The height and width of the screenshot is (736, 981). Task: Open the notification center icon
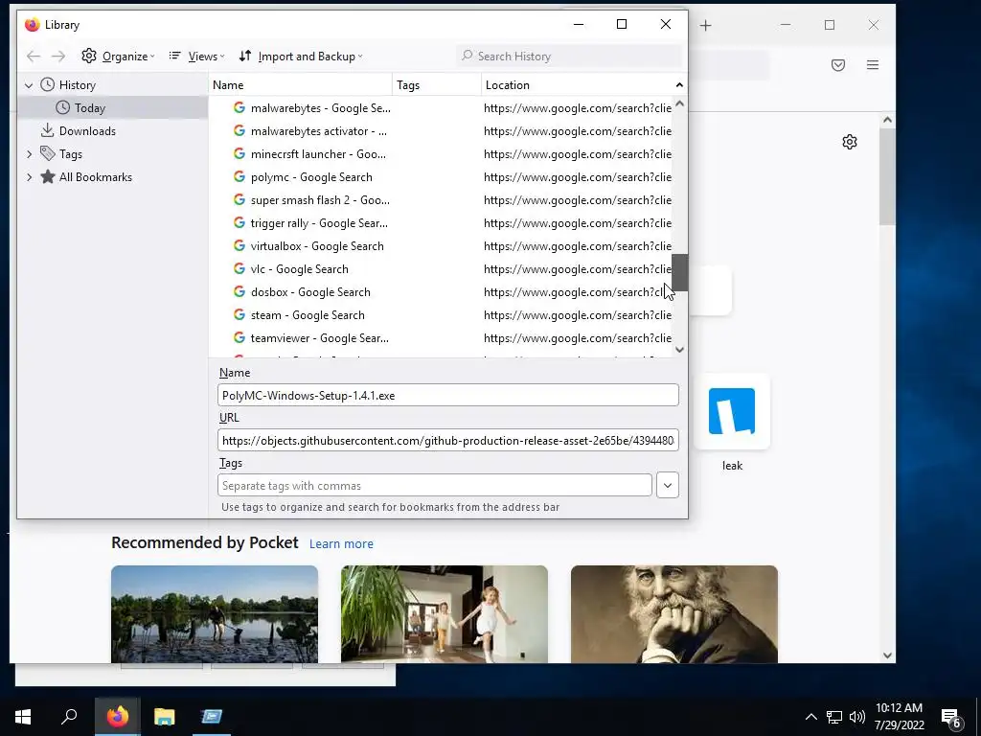click(951, 718)
